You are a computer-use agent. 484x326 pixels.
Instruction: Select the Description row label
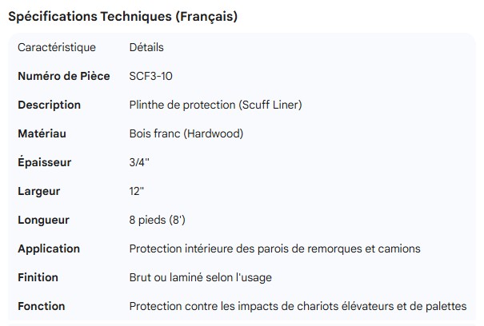coord(49,105)
